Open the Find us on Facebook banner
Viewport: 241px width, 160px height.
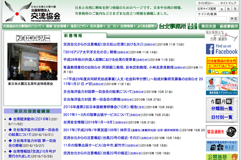tap(222, 49)
